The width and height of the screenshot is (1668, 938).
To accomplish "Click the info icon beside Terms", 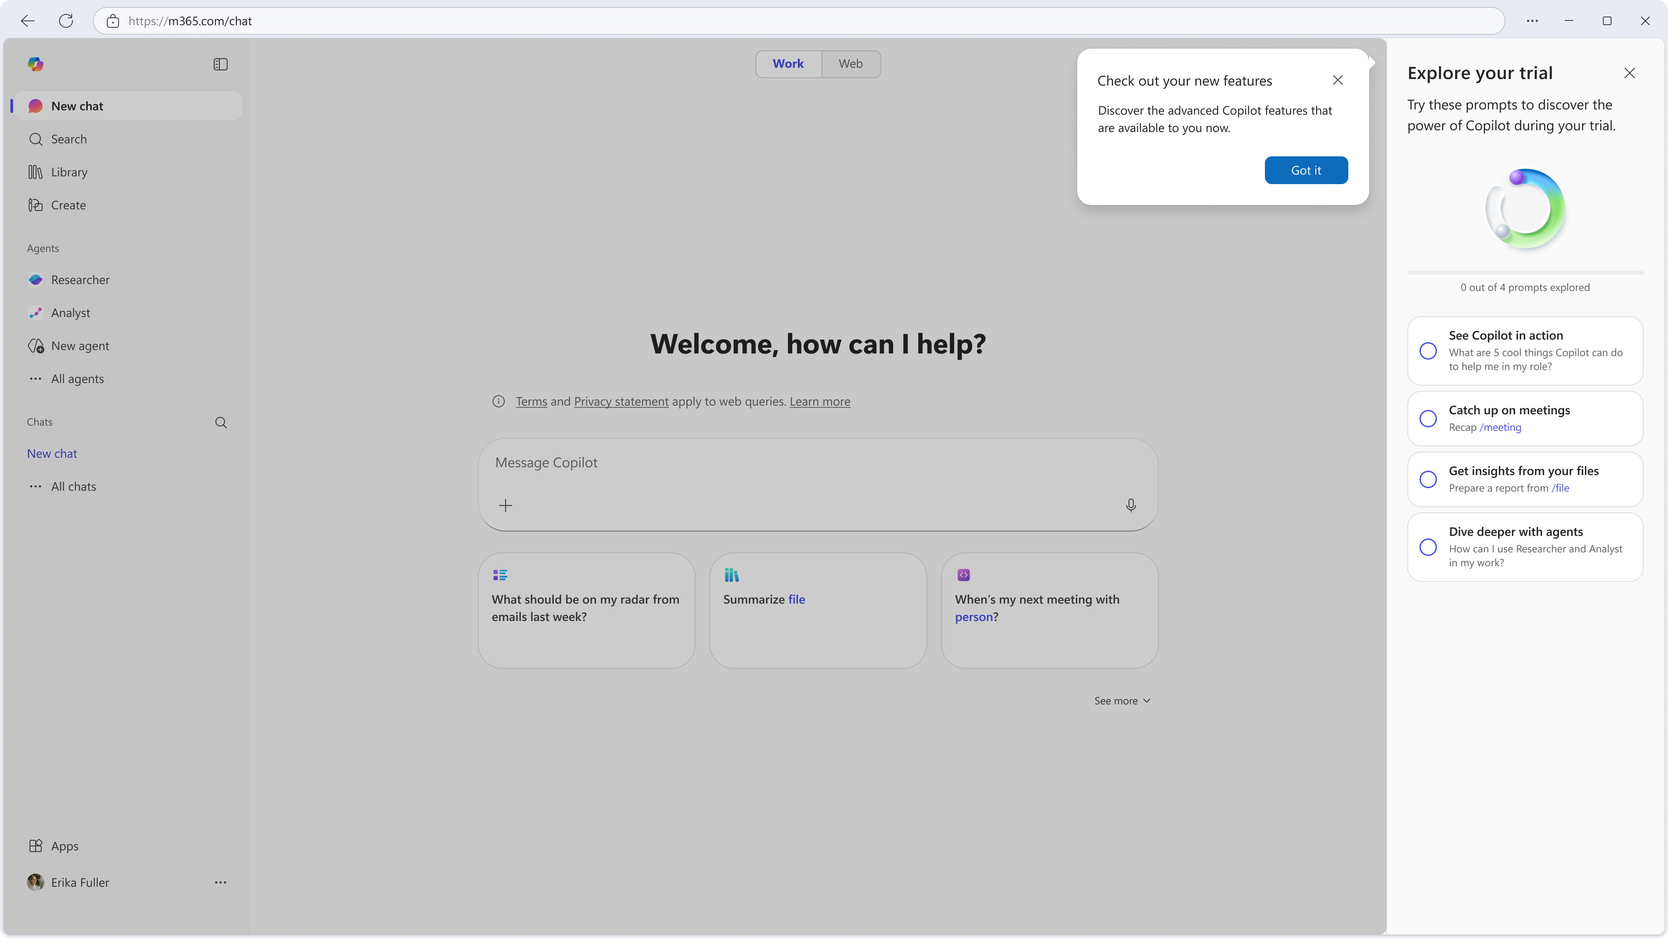I will point(499,401).
